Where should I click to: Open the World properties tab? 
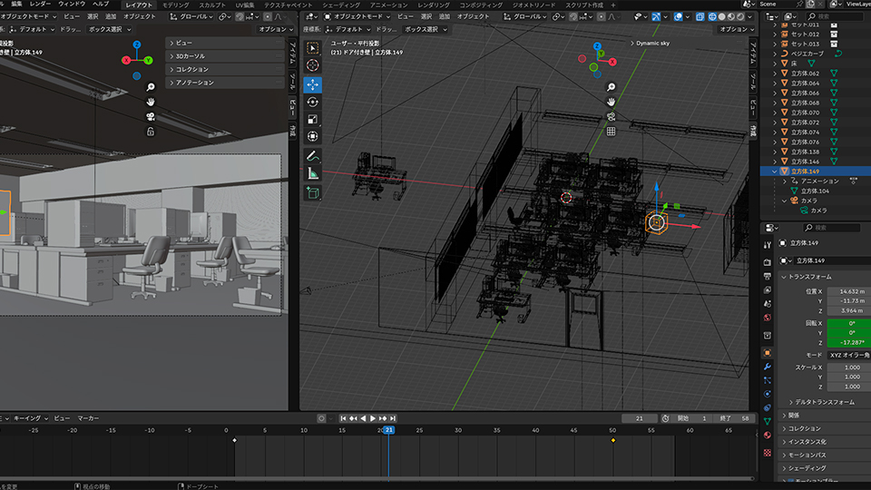coord(768,318)
